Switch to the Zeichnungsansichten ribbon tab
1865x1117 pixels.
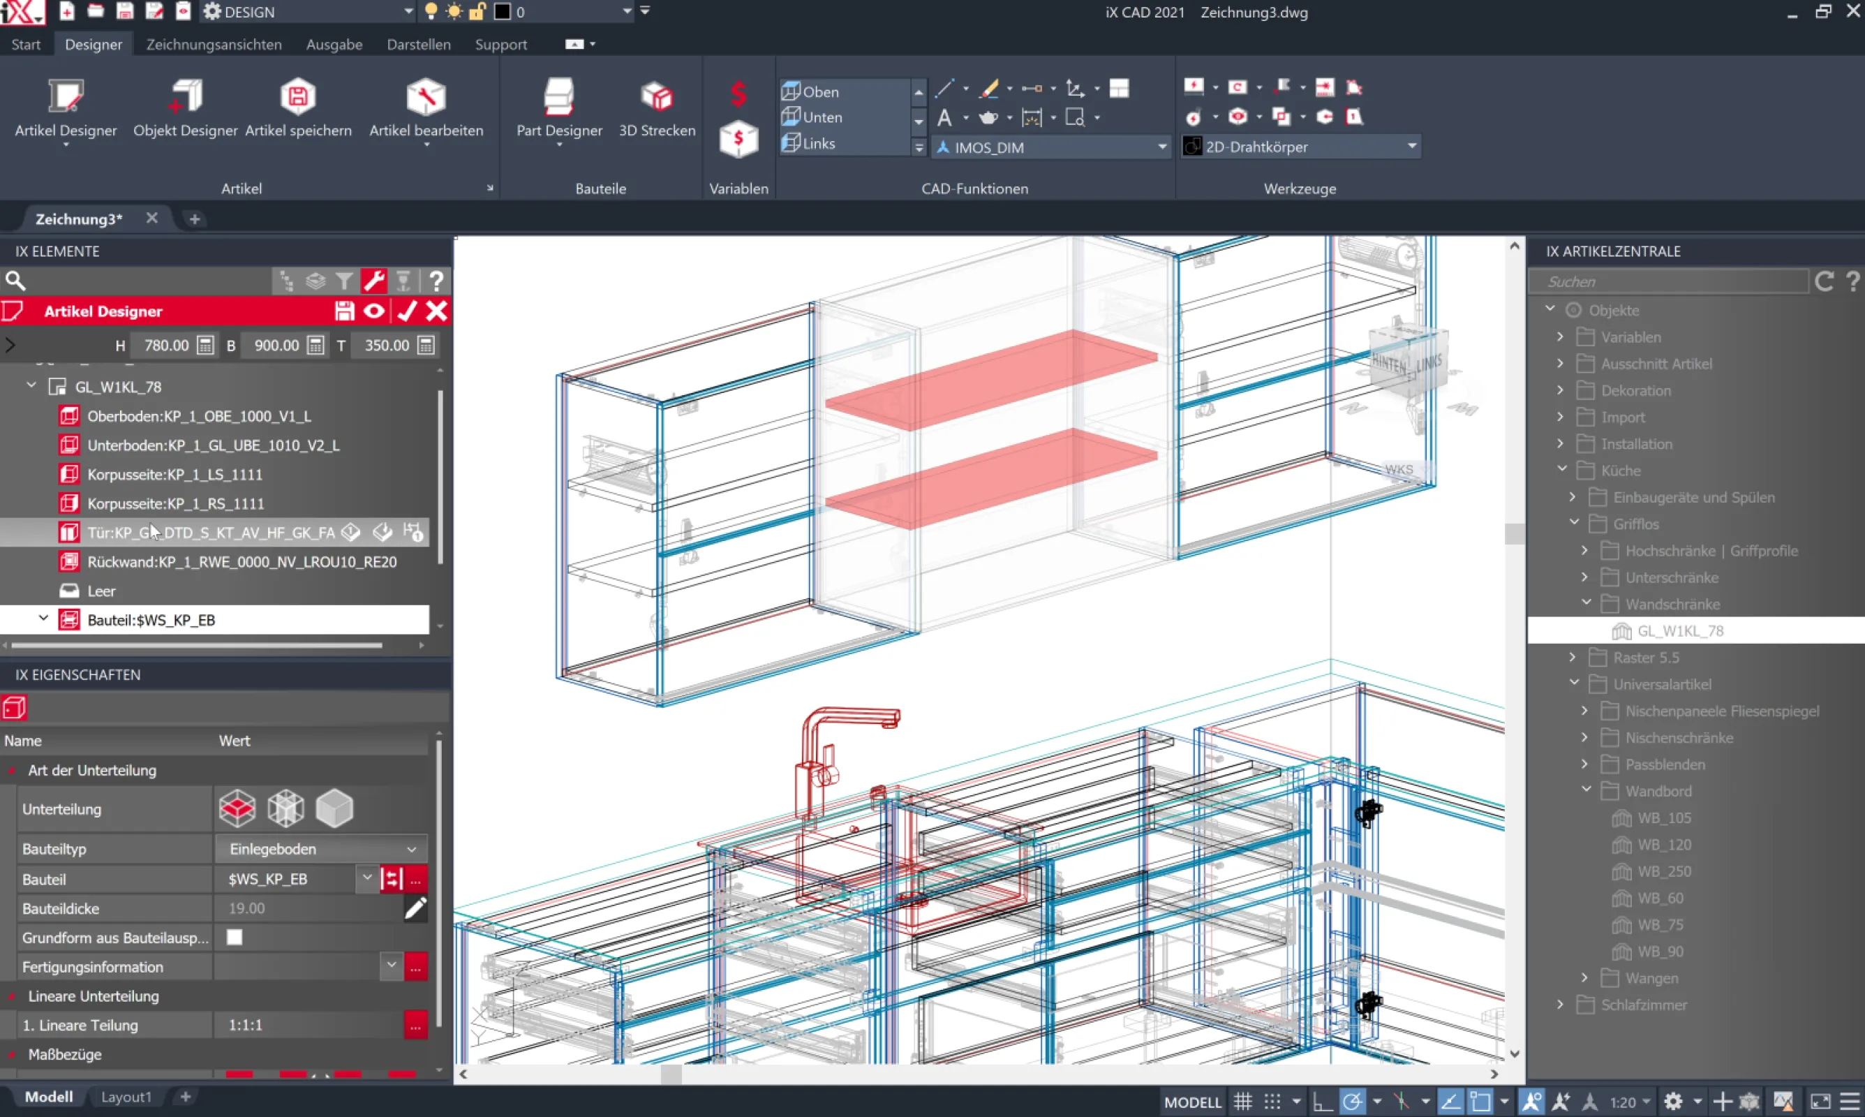click(x=214, y=45)
